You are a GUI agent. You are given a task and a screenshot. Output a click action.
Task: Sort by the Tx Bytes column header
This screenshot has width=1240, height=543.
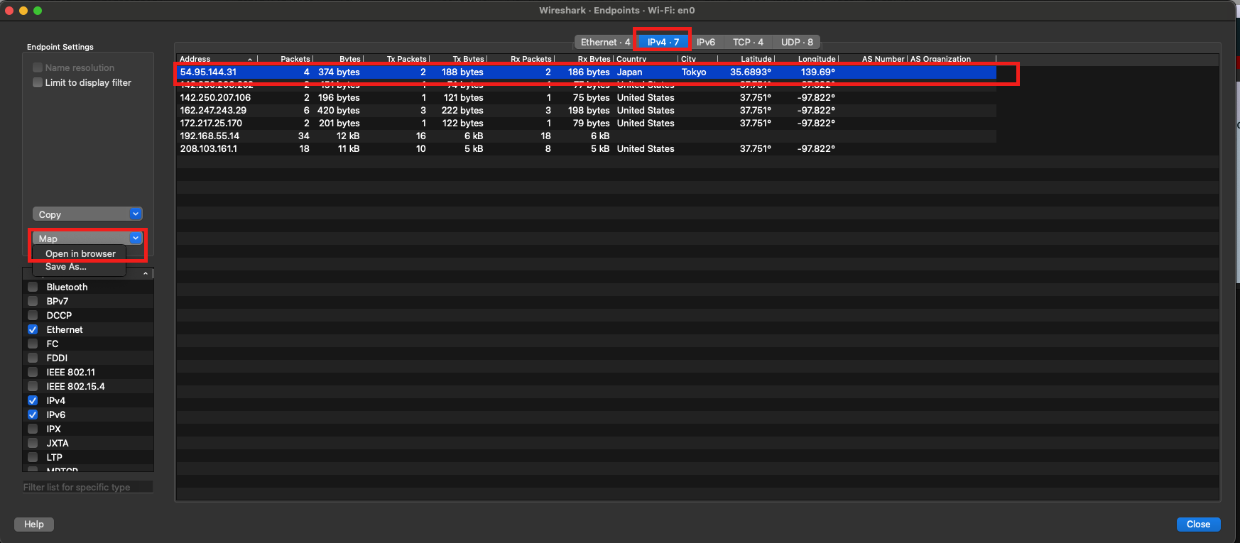459,59
